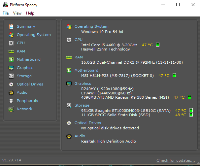
Task: Click the Graphics monitor icon in summary panel
Action: point(69,84)
